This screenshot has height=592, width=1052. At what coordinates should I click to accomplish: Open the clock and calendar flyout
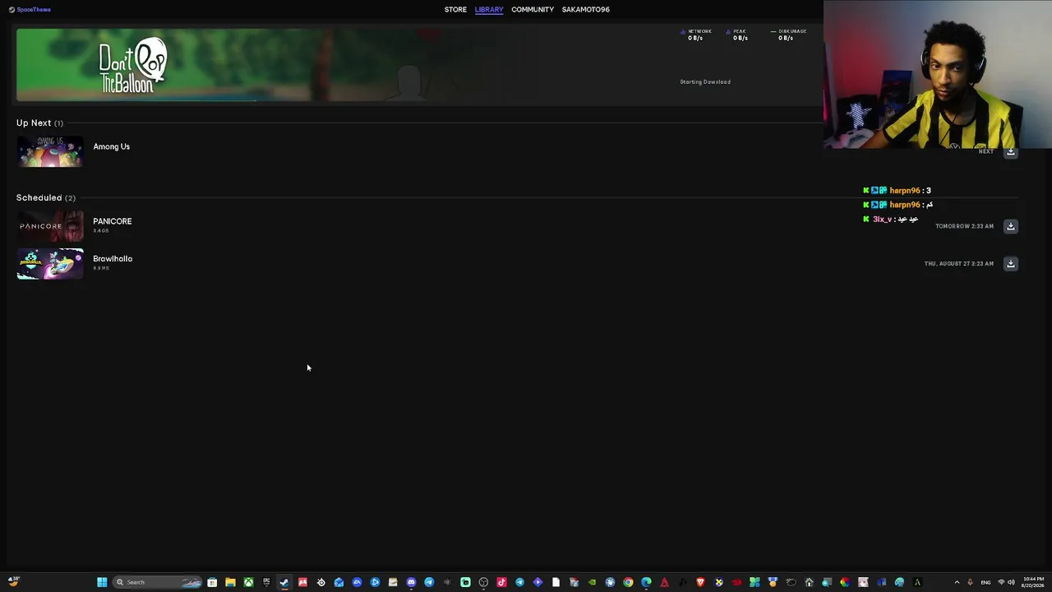(x=1032, y=582)
